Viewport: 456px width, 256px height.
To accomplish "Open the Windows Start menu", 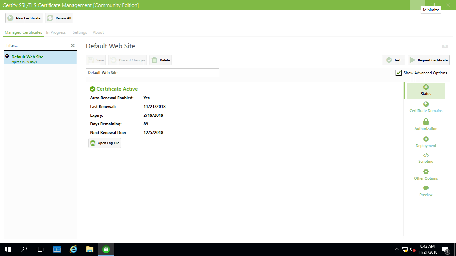I will coord(8,249).
